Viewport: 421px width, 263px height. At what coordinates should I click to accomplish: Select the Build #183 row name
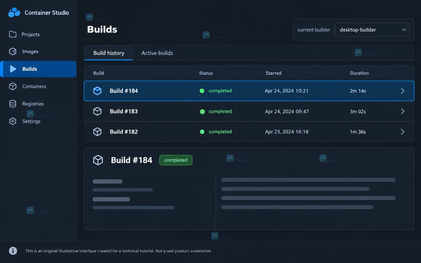(124, 111)
